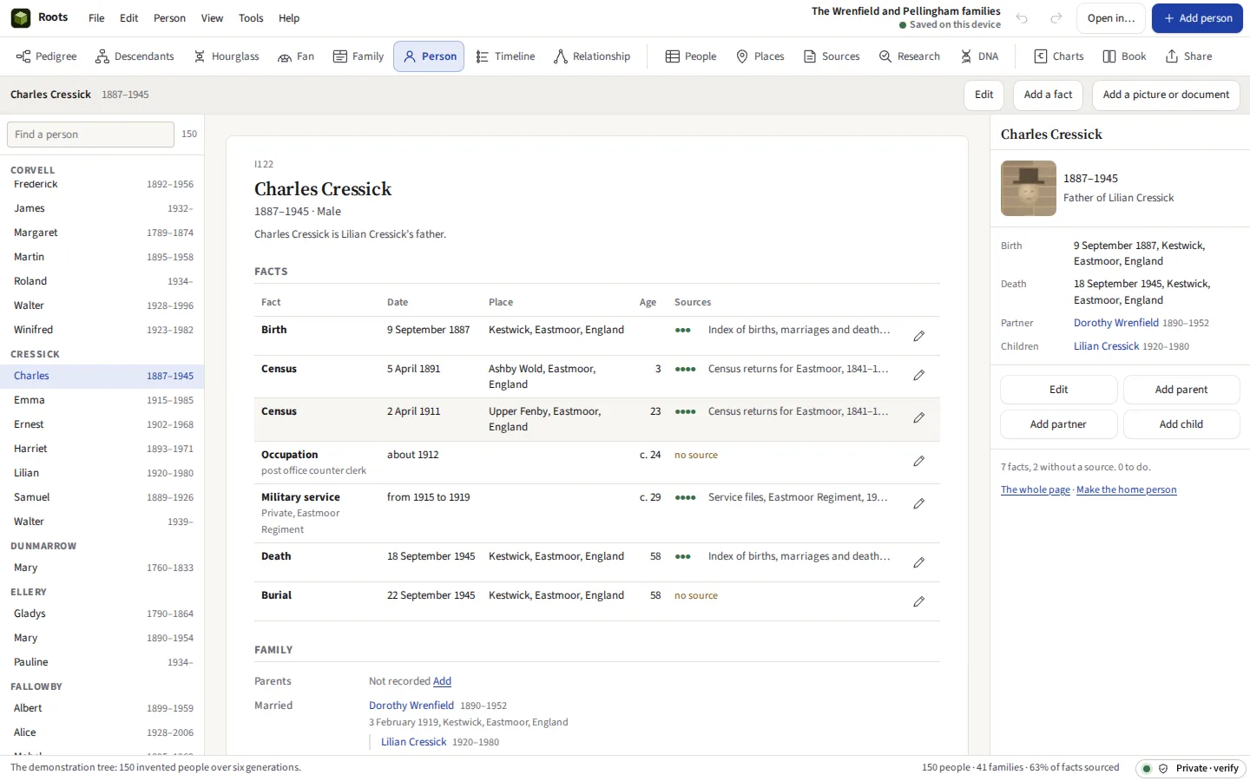The width and height of the screenshot is (1250, 781).
Task: Open the Places view
Action: tap(760, 56)
